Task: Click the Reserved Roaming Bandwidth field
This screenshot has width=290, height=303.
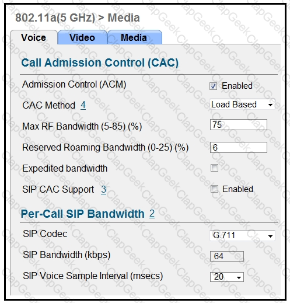Action: pos(239,147)
